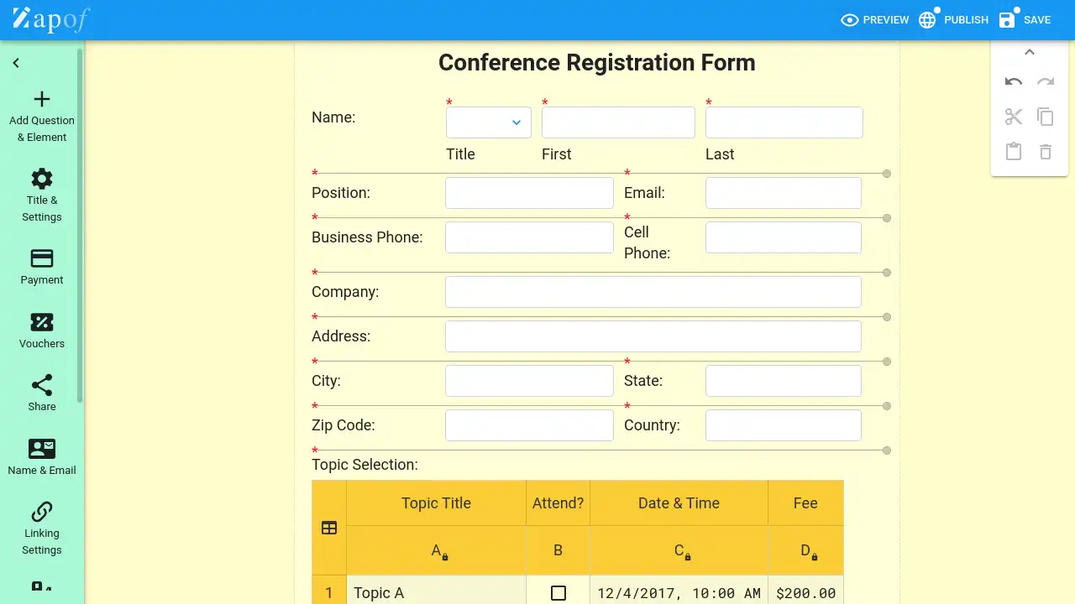Collapse the left sidebar with the back arrow
The image size is (1075, 604).
pyautogui.click(x=15, y=62)
